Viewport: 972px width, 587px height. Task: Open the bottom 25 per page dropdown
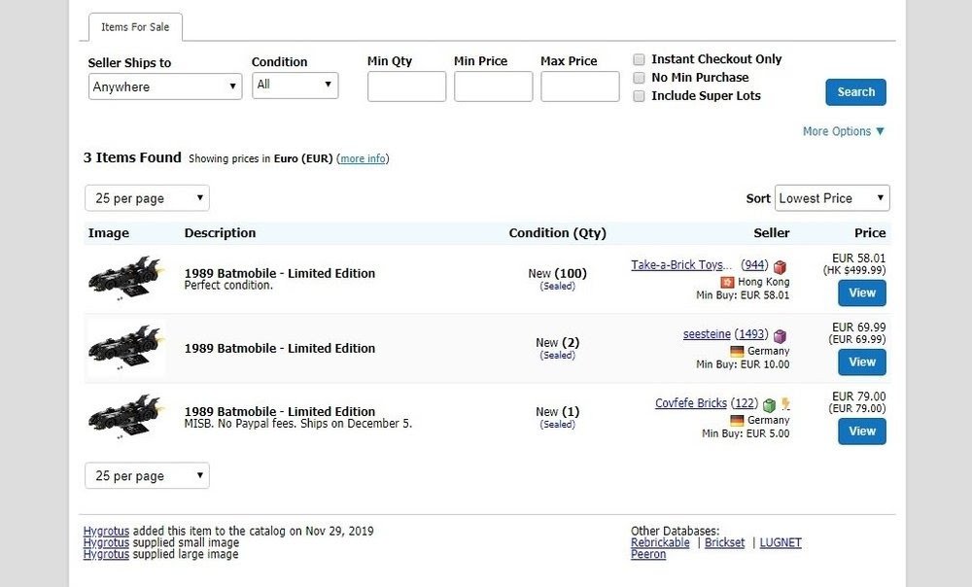[147, 476]
